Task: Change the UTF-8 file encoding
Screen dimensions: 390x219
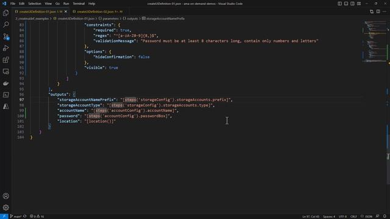Action: [342, 217]
